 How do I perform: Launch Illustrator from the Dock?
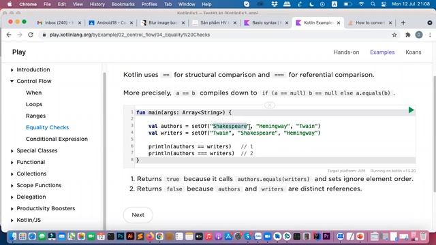[x=130, y=236]
